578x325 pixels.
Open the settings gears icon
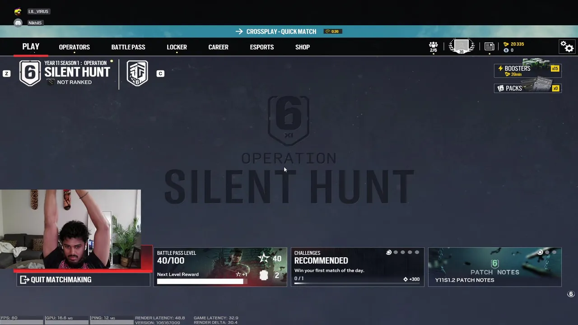coord(567,46)
